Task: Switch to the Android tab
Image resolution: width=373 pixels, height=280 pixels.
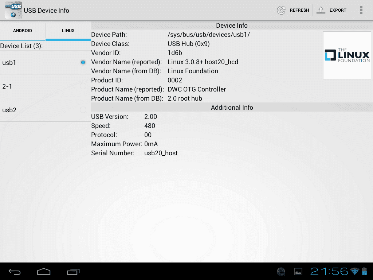Action: pyautogui.click(x=23, y=31)
